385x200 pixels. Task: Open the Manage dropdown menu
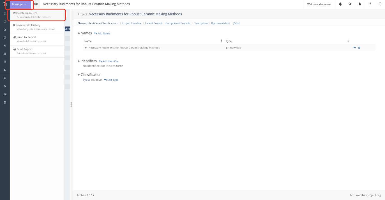pyautogui.click(x=19, y=4)
